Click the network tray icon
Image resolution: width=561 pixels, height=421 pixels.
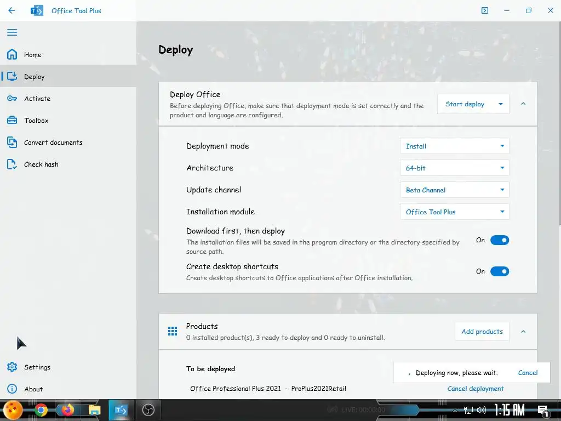pos(468,410)
